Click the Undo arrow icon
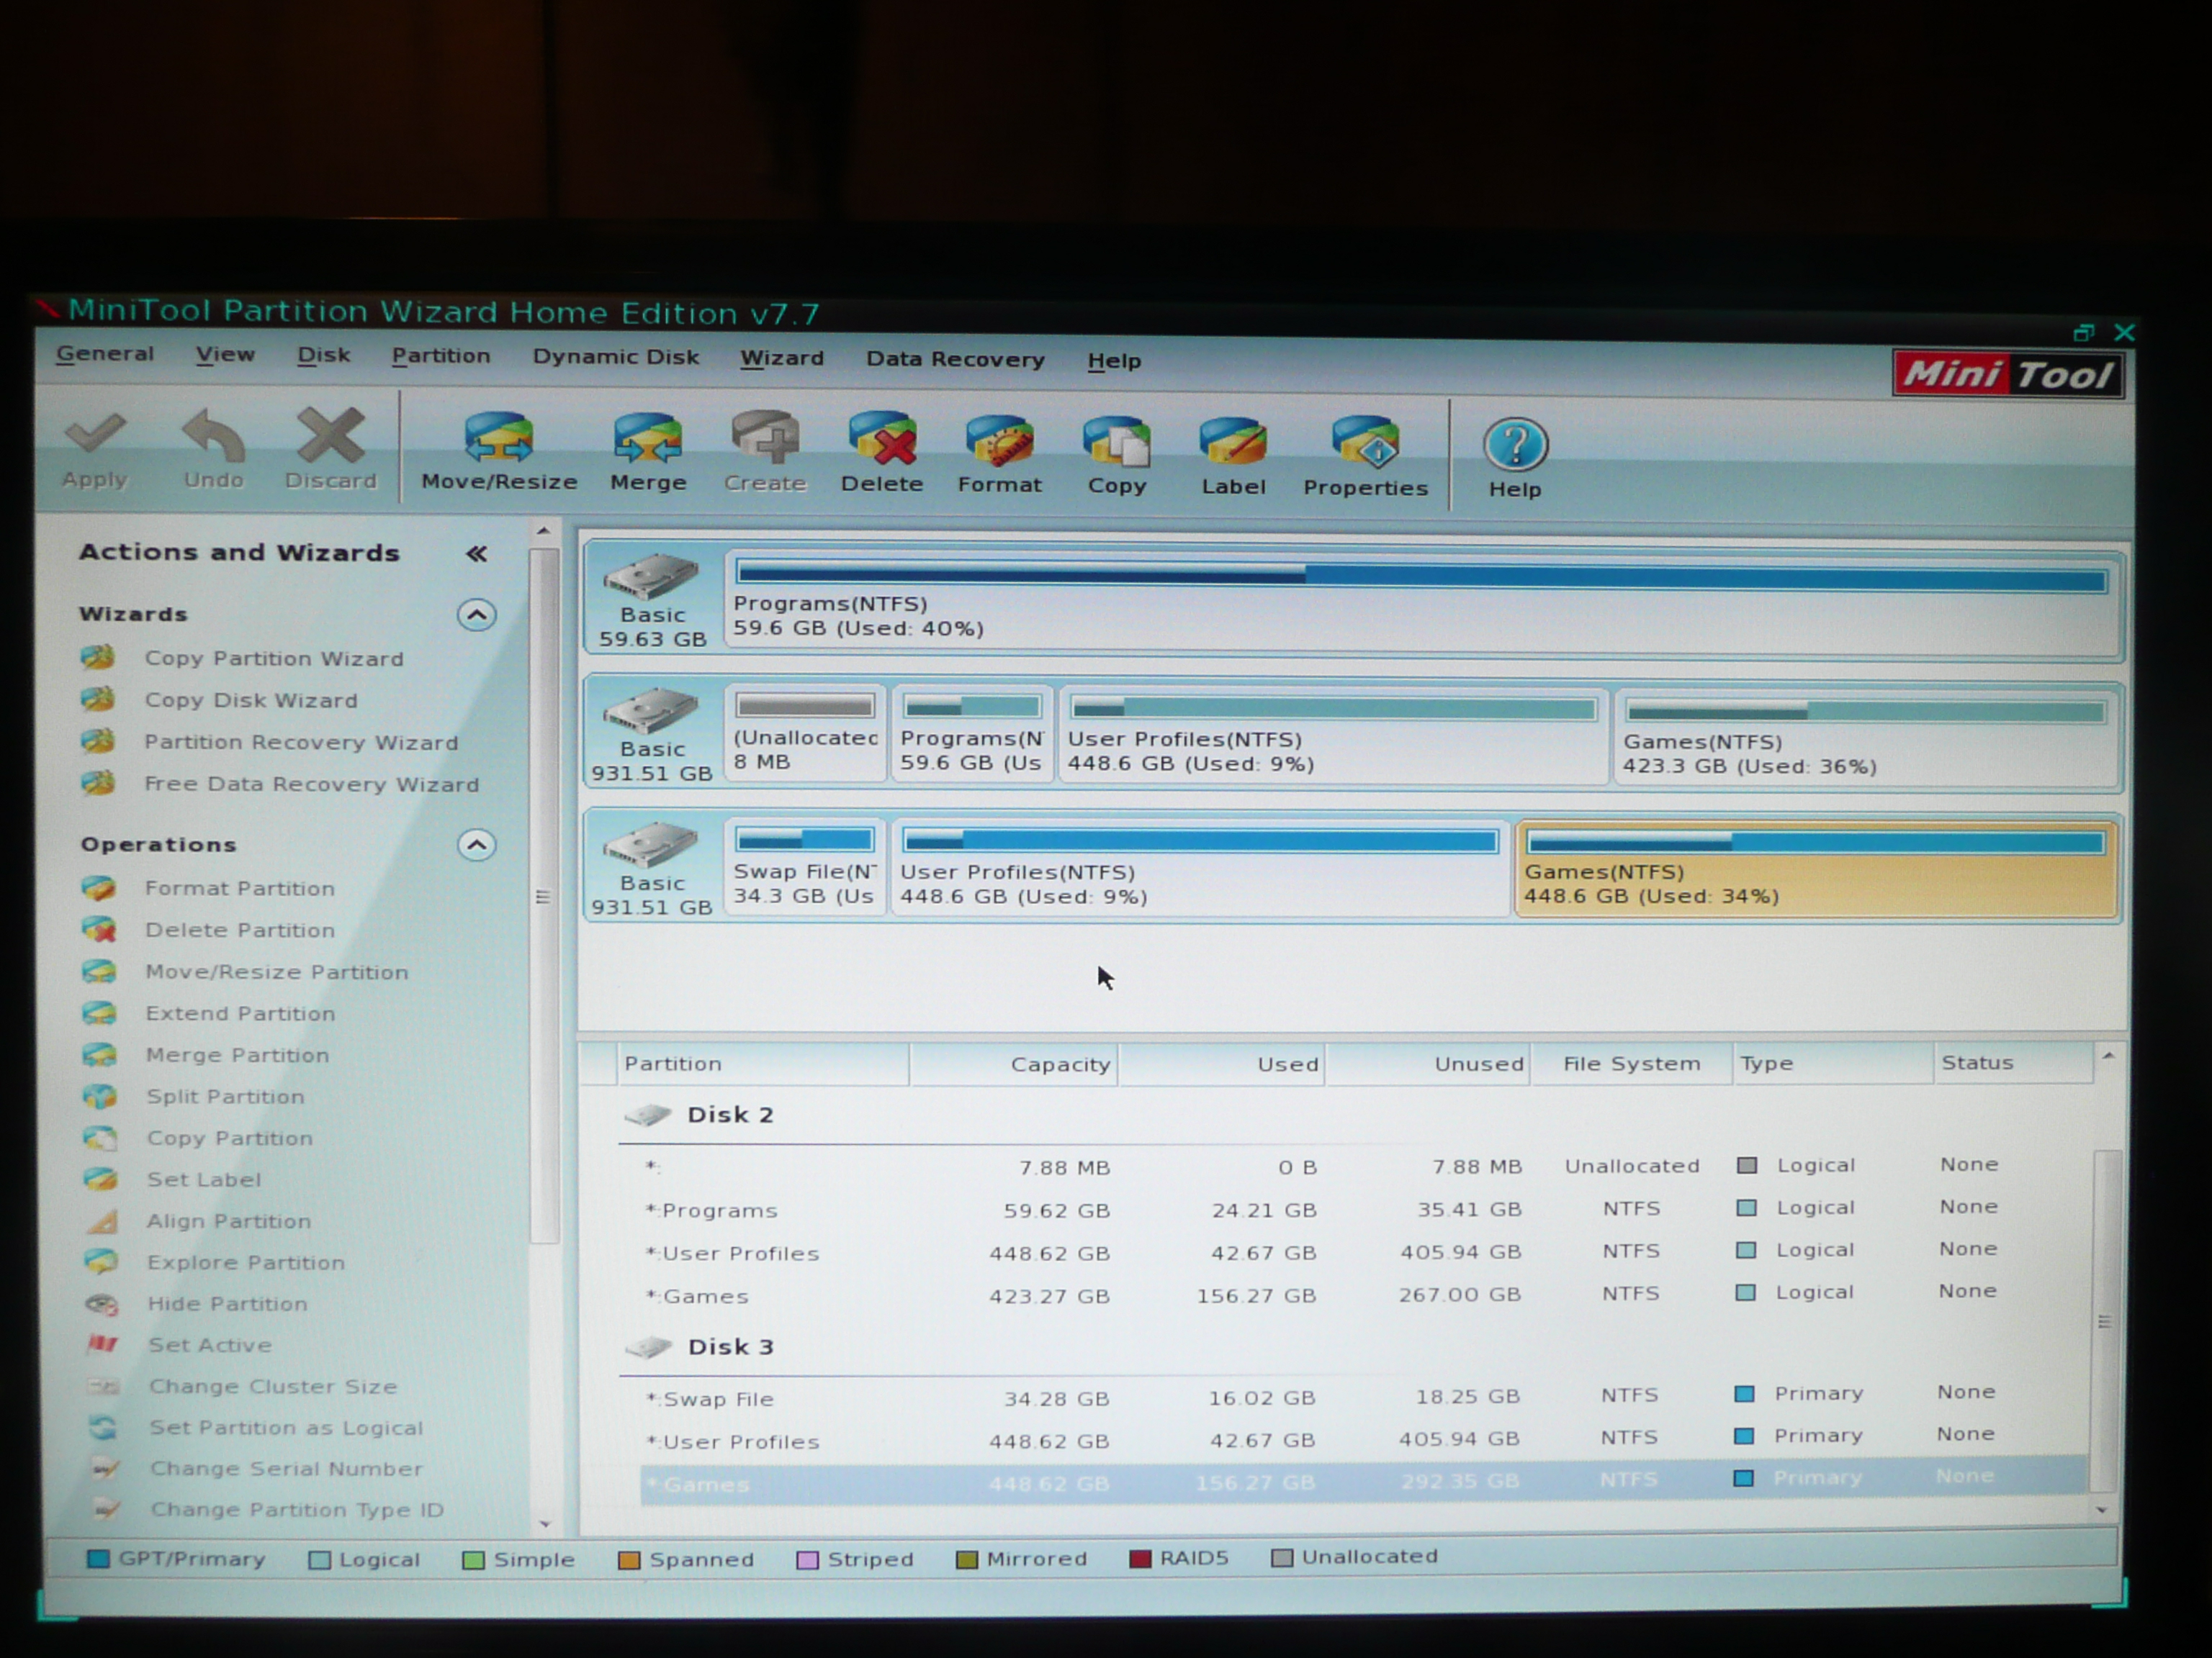The image size is (2212, 1658). click(213, 436)
